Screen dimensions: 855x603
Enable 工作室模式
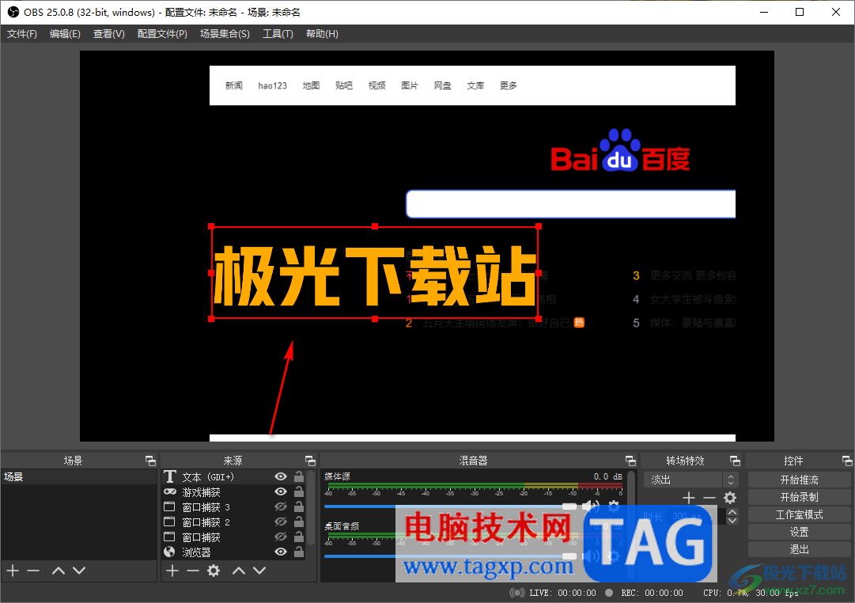[799, 514]
